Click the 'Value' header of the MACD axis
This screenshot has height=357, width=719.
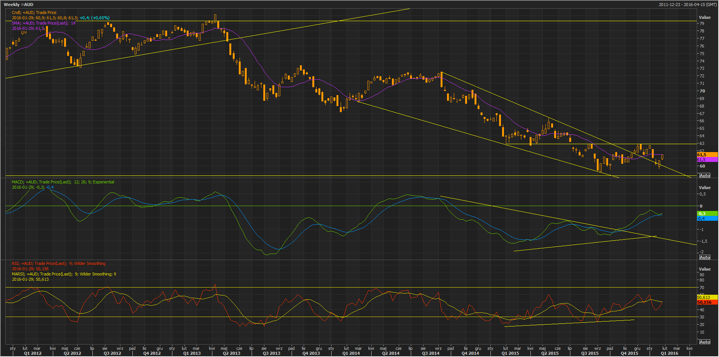(705, 188)
